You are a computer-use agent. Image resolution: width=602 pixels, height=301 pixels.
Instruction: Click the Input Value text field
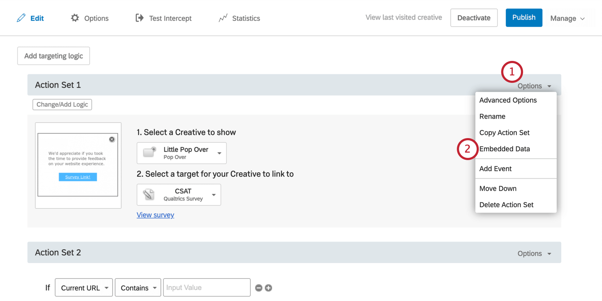pos(207,288)
